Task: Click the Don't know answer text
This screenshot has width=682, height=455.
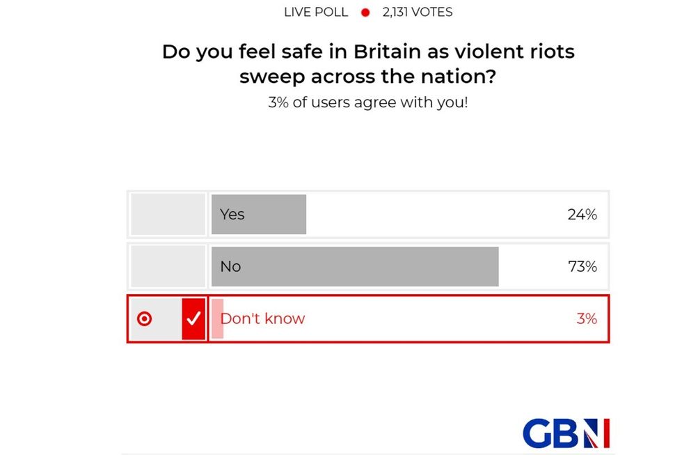Action: point(263,319)
